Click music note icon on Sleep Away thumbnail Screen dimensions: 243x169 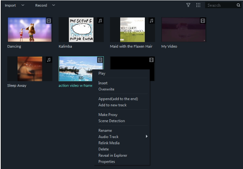[49, 60]
